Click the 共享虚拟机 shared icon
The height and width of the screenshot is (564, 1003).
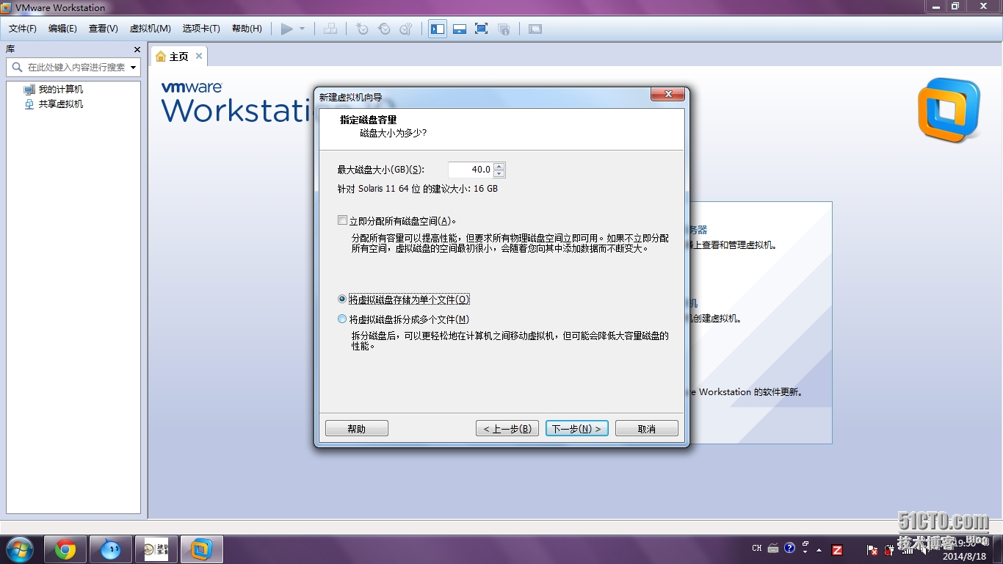(x=29, y=104)
